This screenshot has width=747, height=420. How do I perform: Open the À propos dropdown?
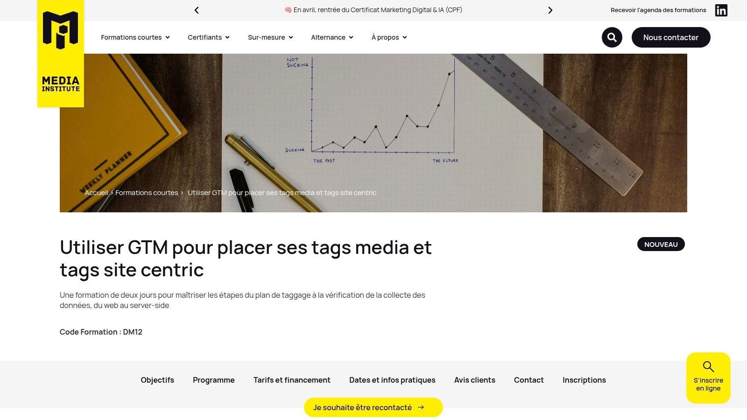click(389, 37)
